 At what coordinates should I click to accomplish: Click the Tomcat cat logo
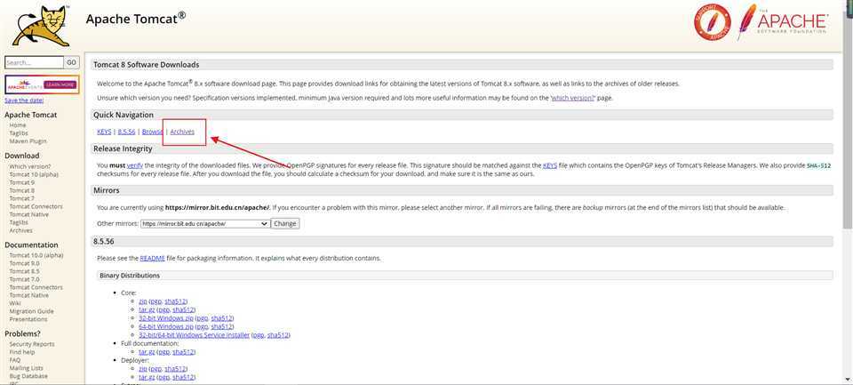pyautogui.click(x=42, y=26)
